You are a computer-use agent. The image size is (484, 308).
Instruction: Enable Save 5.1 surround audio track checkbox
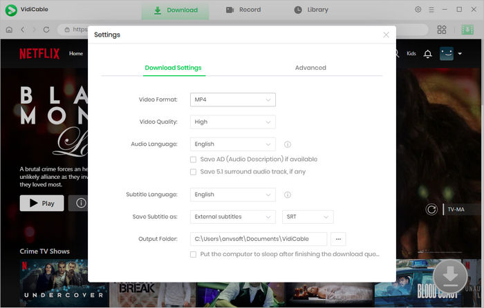[193, 172]
